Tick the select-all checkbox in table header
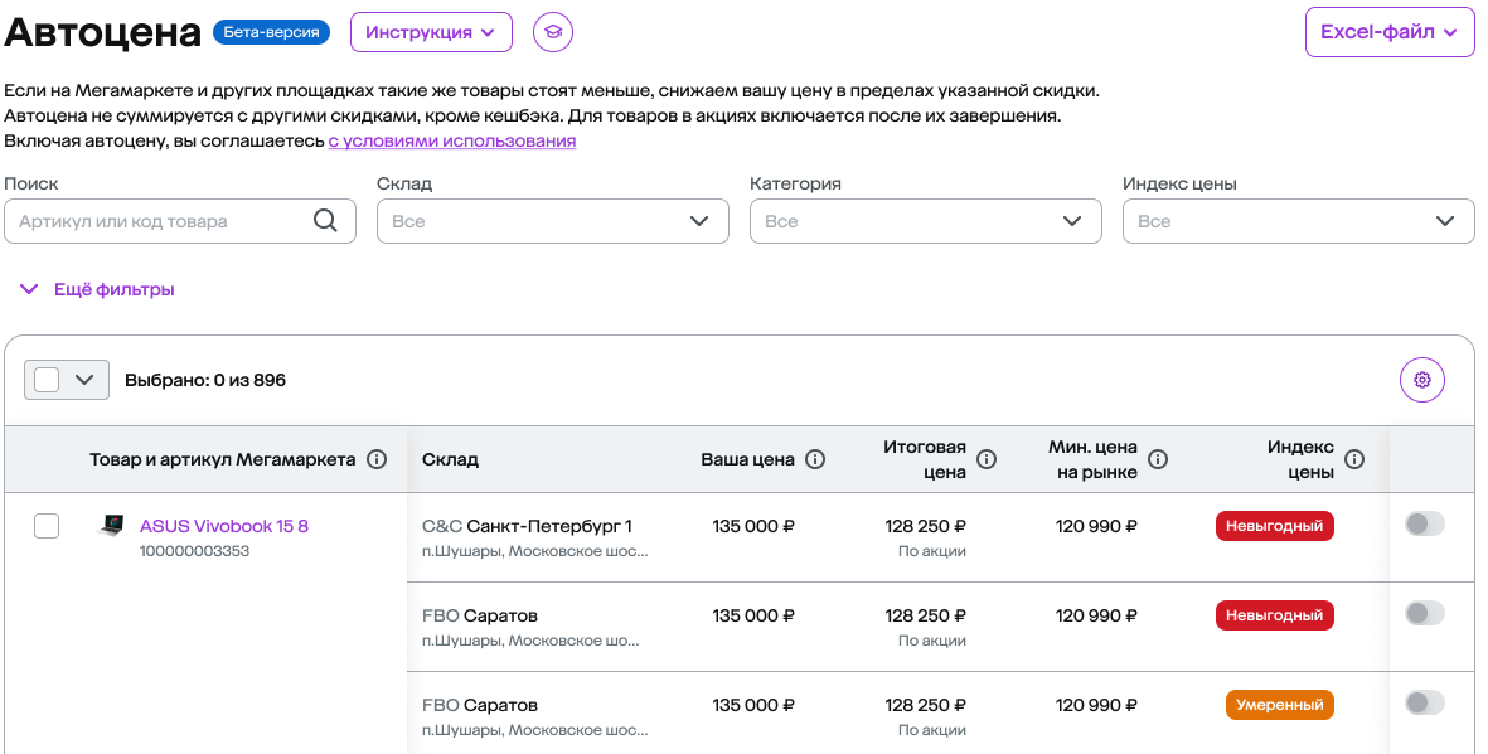The width and height of the screenshot is (1488, 754). click(x=47, y=380)
